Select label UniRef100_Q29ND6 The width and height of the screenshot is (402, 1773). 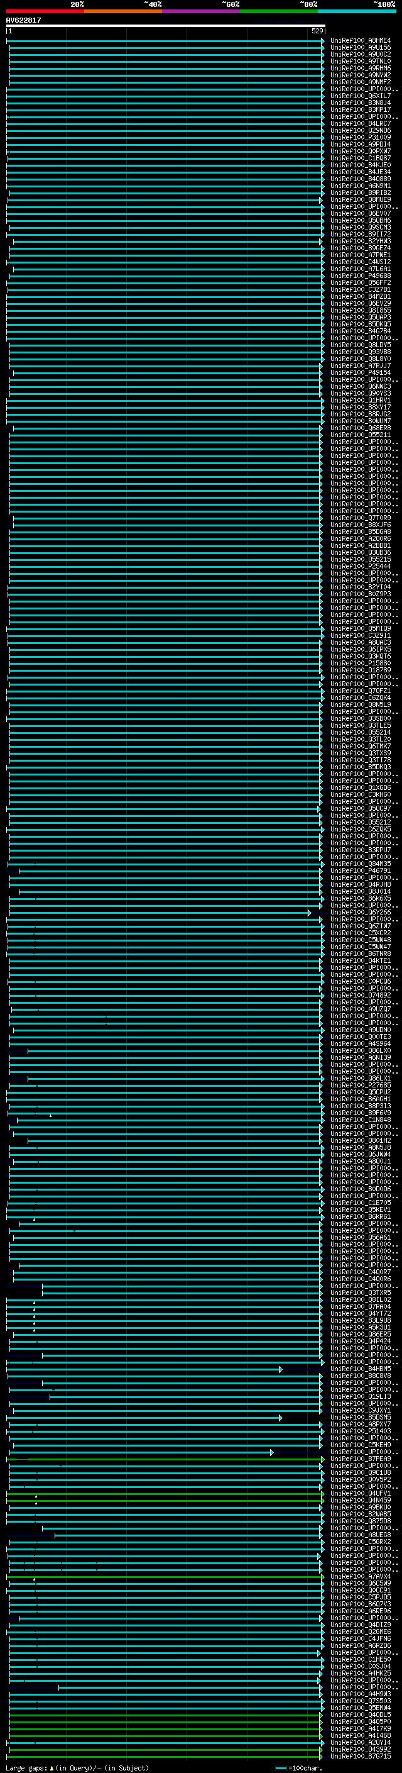(x=360, y=130)
